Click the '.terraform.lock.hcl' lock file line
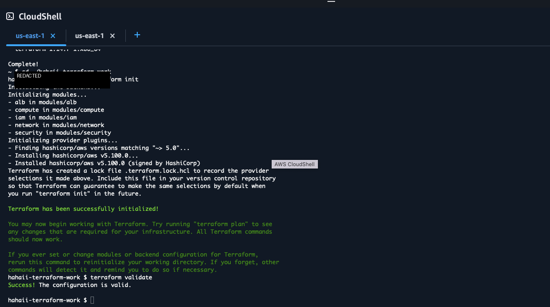550x307 pixels. coord(138,171)
